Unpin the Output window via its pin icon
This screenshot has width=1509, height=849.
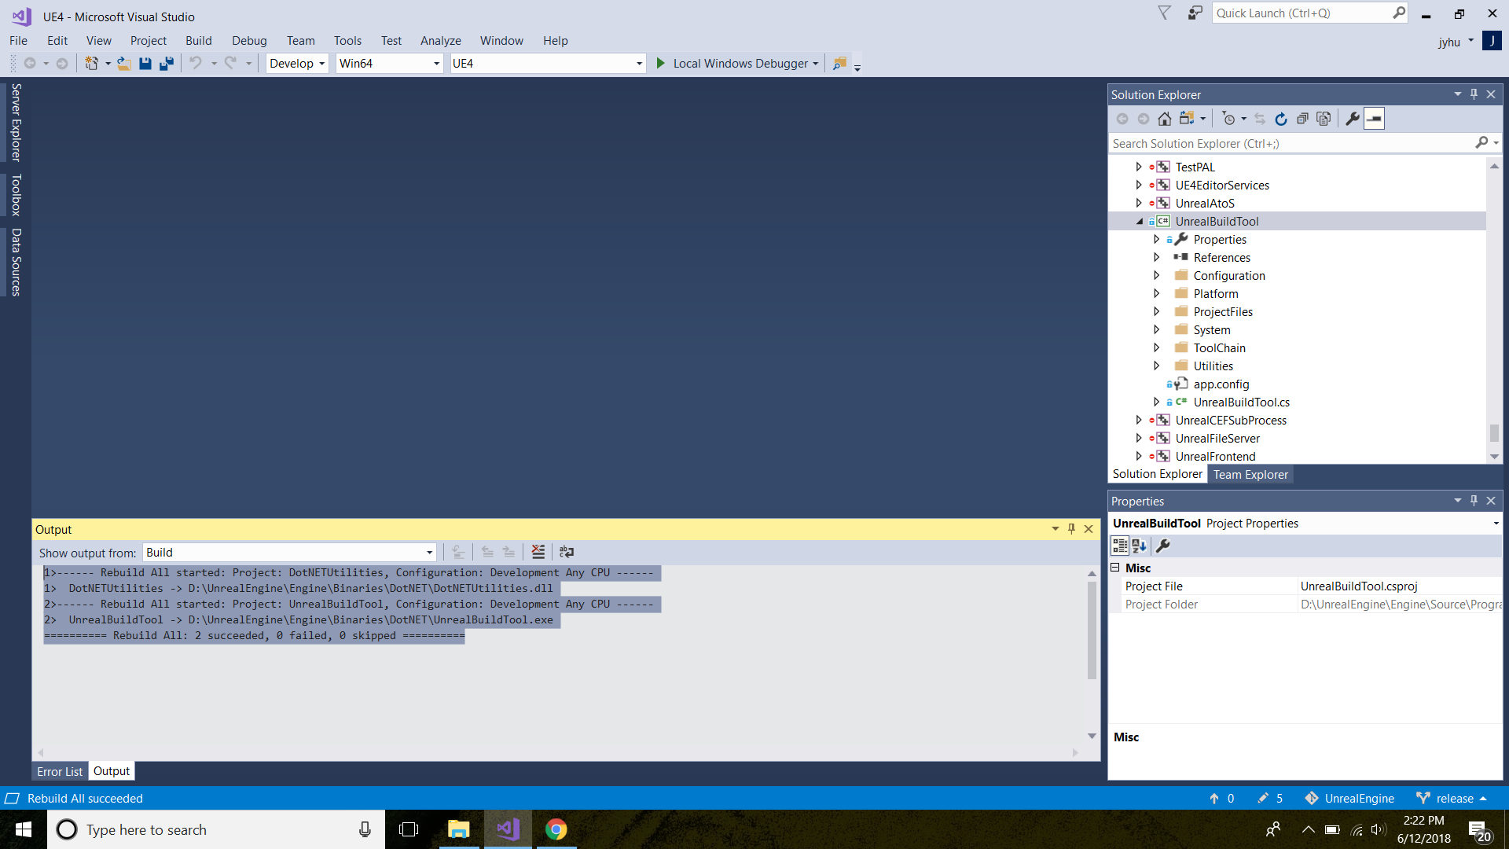click(x=1071, y=529)
